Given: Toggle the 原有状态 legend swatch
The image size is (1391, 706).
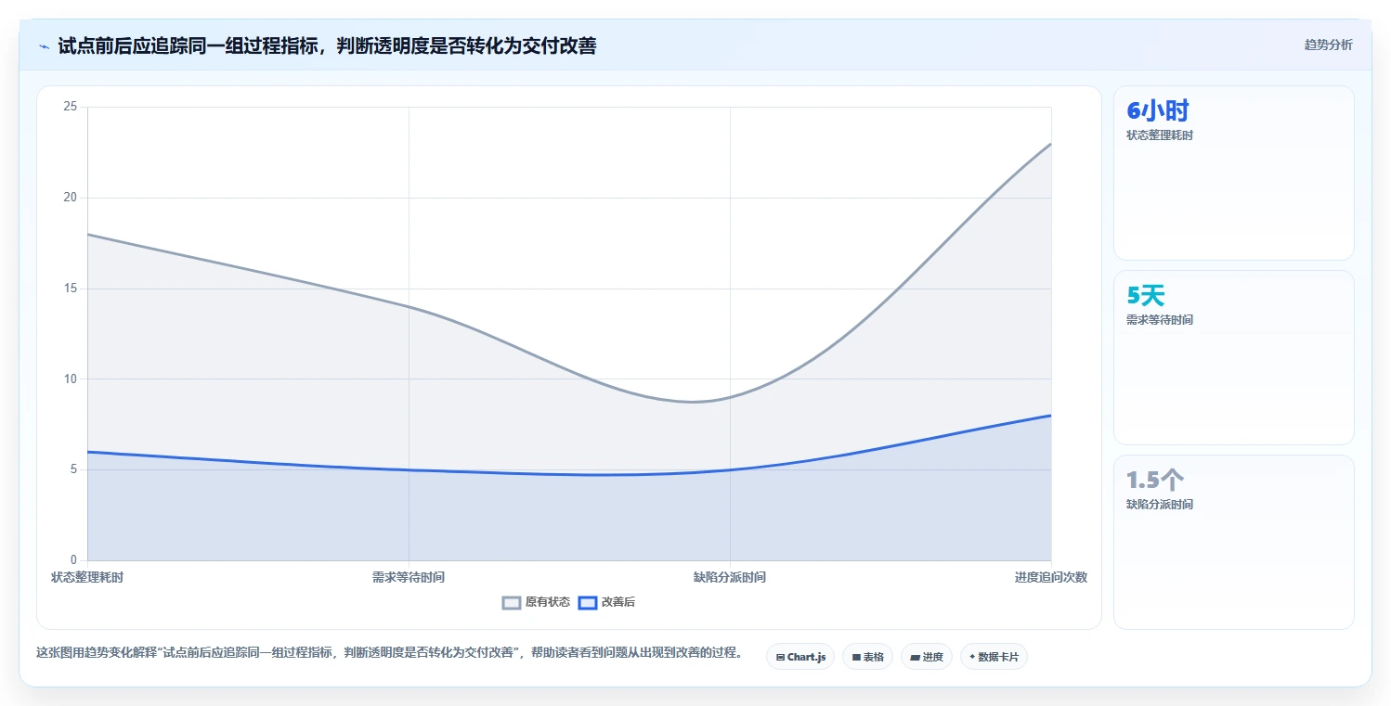Looking at the screenshot, I should click(x=512, y=602).
